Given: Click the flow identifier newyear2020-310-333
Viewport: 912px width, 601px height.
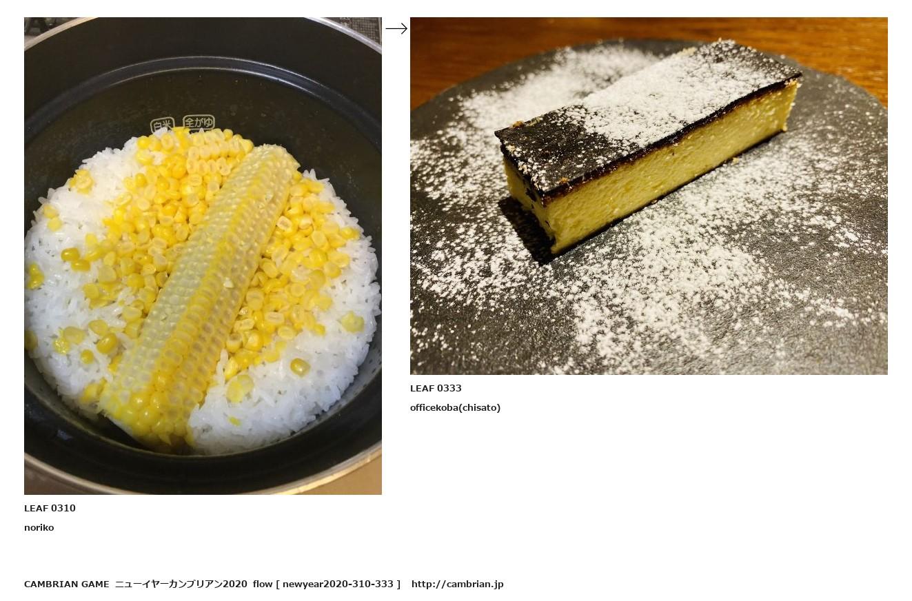Looking at the screenshot, I should [337, 584].
